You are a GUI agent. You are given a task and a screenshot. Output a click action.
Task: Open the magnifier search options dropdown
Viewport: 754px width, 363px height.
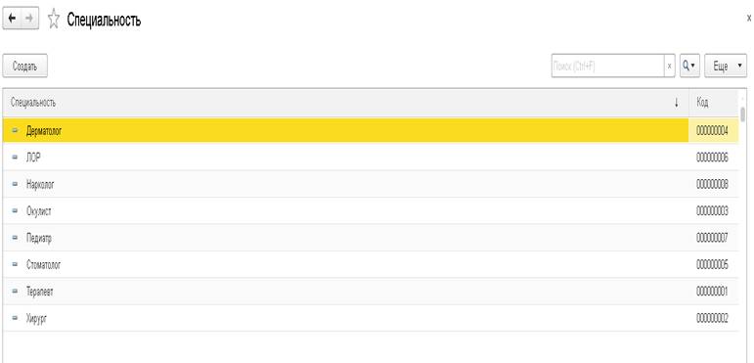point(689,66)
